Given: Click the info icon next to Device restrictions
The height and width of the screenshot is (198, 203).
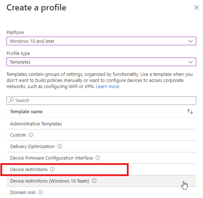Looking at the screenshot, I should 52,169.
